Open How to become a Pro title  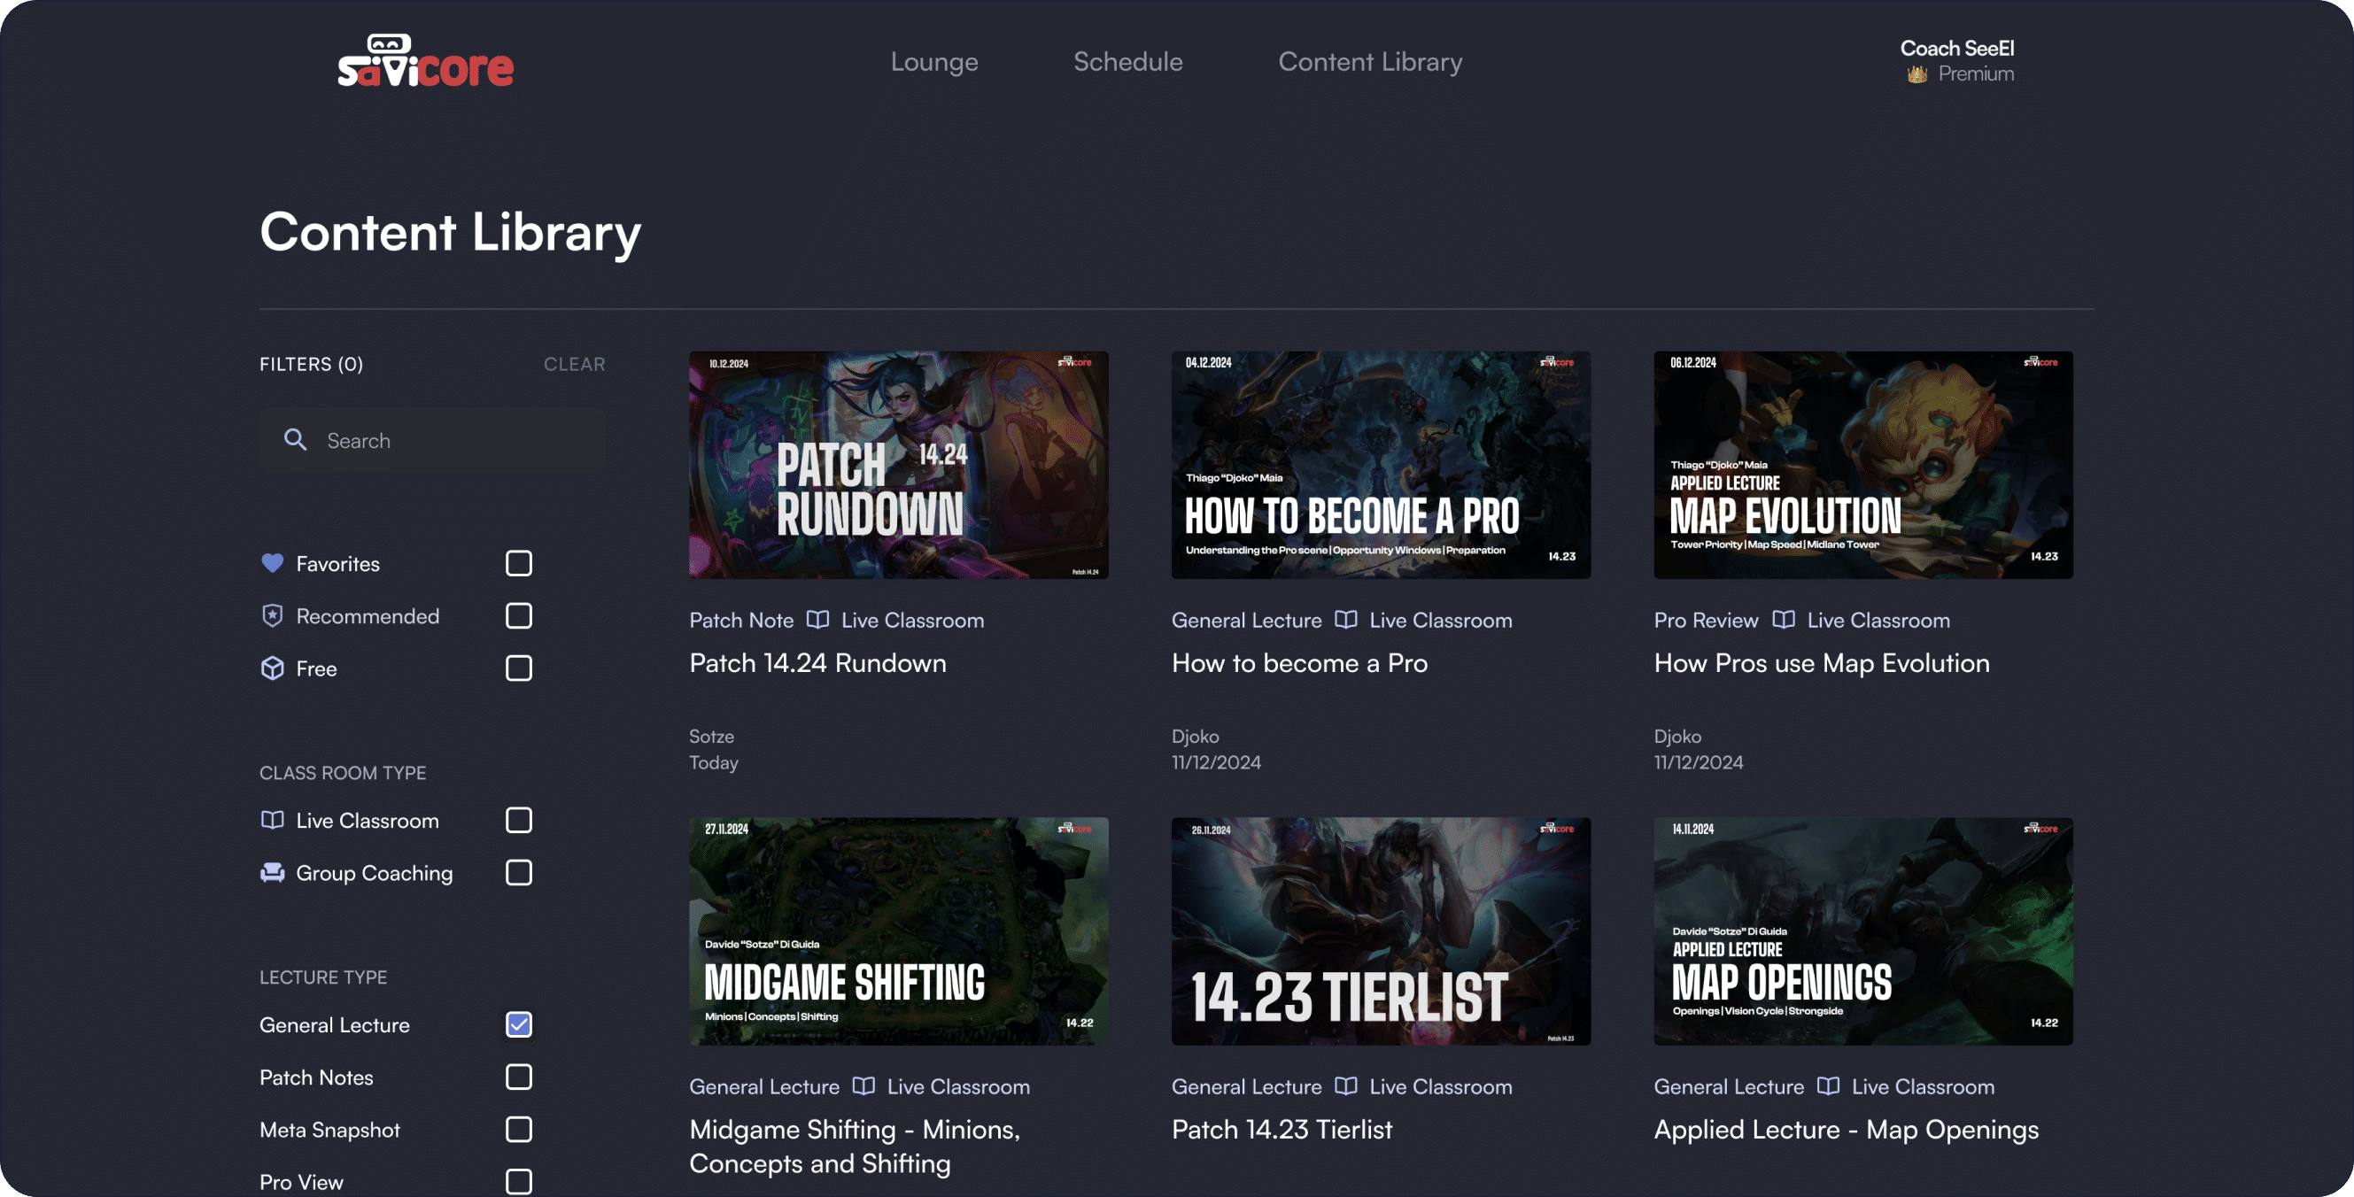(x=1298, y=662)
